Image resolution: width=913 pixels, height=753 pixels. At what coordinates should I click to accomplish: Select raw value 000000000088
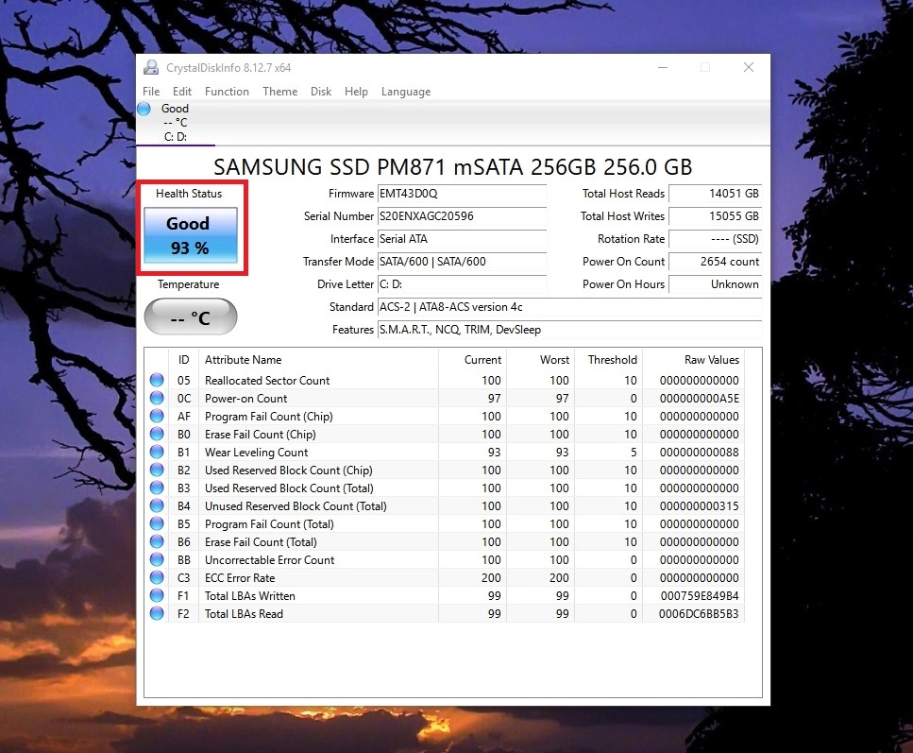700,453
